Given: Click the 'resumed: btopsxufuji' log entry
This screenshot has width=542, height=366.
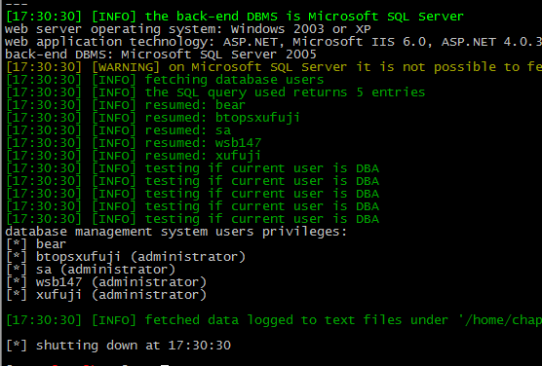Looking at the screenshot, I should [153, 118].
